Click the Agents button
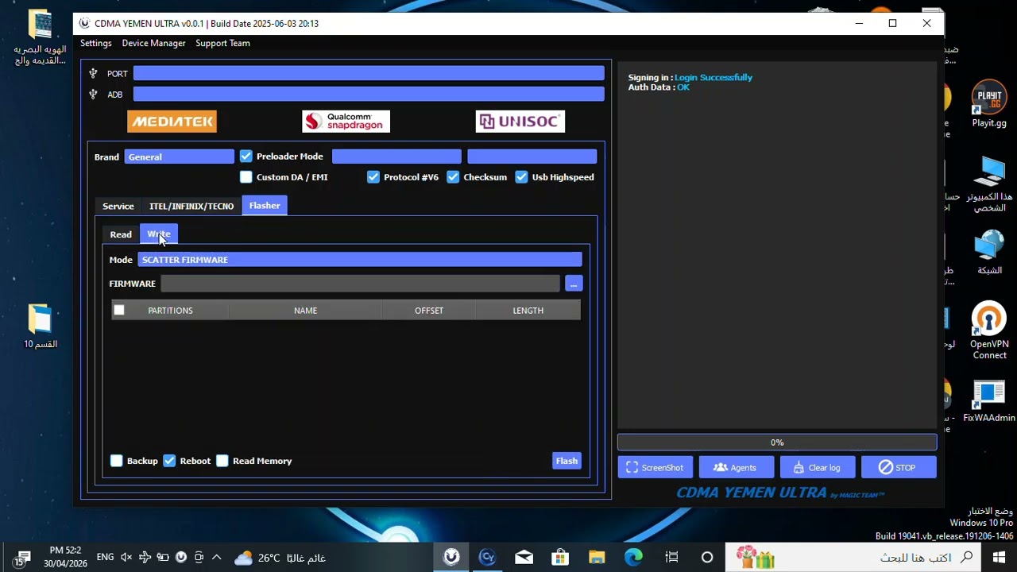 [x=737, y=467]
